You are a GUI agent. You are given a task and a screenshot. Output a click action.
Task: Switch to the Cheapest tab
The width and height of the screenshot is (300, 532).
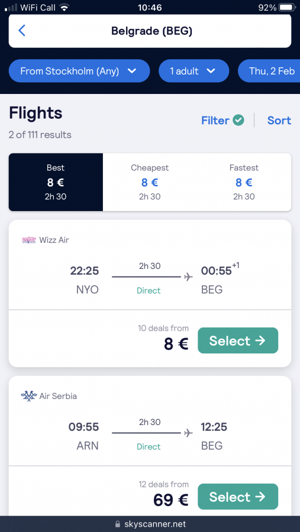(x=150, y=182)
